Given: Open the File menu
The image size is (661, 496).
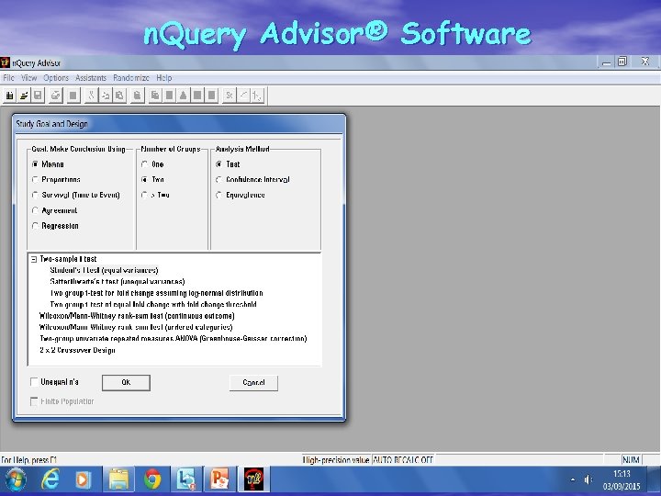Looking at the screenshot, I should point(8,78).
